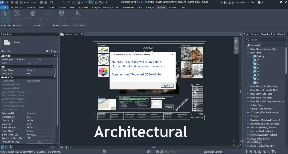Viewport: 288px width, 154px height.
Task: Switch to the Annotate ribbon tab
Action: tap(84, 7)
